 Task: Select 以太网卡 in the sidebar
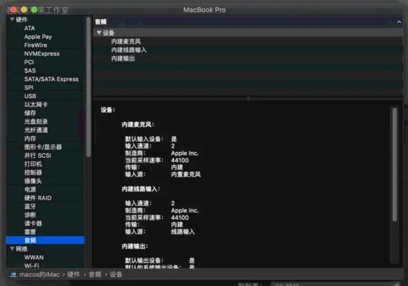click(36, 104)
